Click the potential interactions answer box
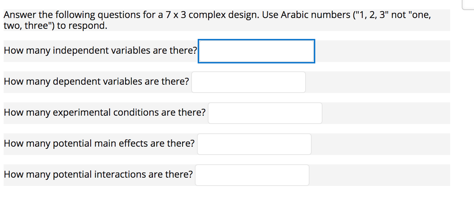Viewport: 474px width, 209px height. point(252,175)
